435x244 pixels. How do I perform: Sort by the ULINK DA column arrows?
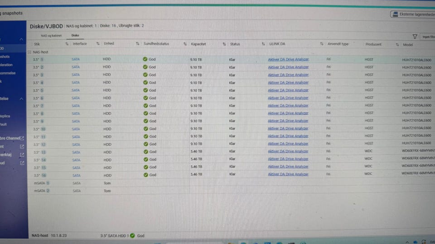pos(322,44)
